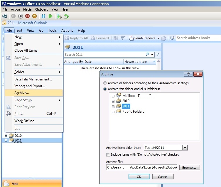
Task: Click the Print printer icon in File menu
Action: 8,114
